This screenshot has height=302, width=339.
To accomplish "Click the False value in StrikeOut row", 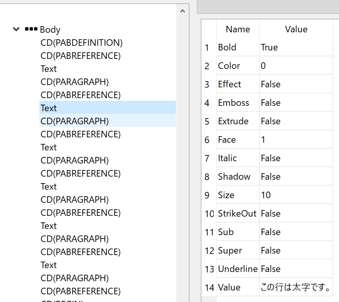I will [x=296, y=214].
